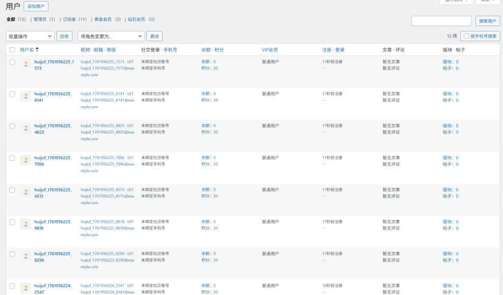The height and width of the screenshot is (295, 503).
Task: Open email link huijuf_1761956225_4825@example.com
Action: pos(107,135)
